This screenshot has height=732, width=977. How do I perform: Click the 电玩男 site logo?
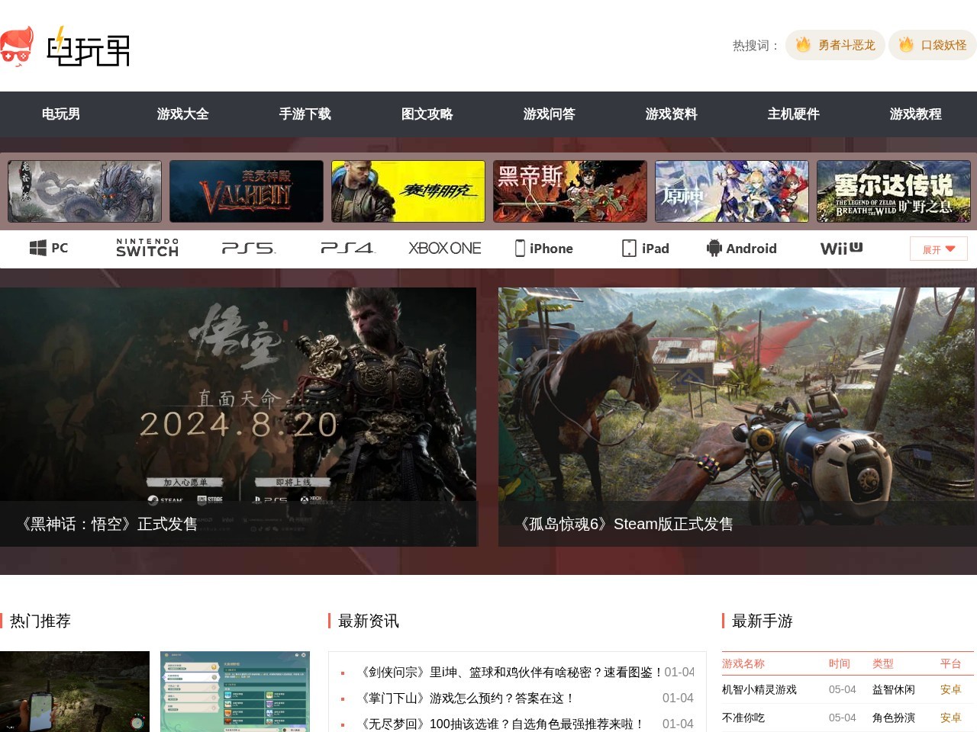tap(65, 47)
